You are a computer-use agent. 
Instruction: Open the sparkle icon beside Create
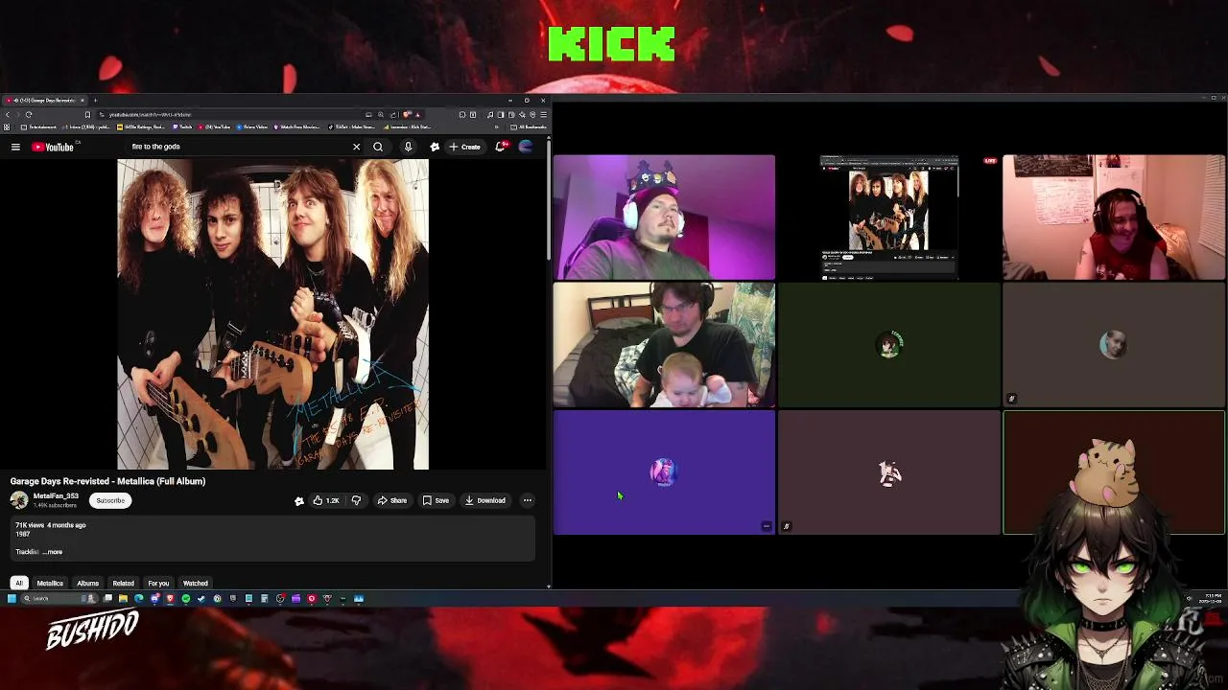(435, 147)
